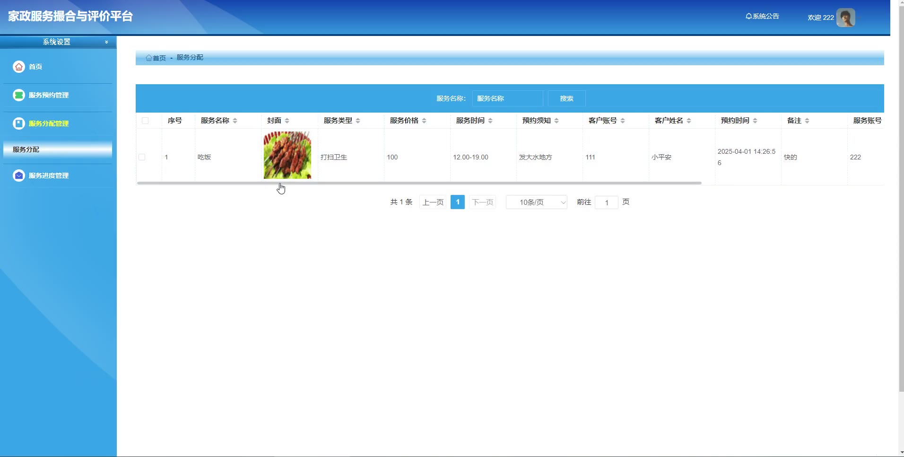This screenshot has height=457, width=904.
Task: Click the 欢迎 222 user label
Action: [821, 18]
